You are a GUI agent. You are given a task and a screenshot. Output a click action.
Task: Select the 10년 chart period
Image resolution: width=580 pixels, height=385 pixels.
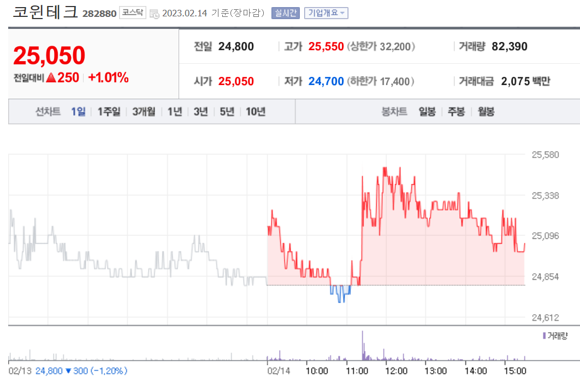coord(256,112)
